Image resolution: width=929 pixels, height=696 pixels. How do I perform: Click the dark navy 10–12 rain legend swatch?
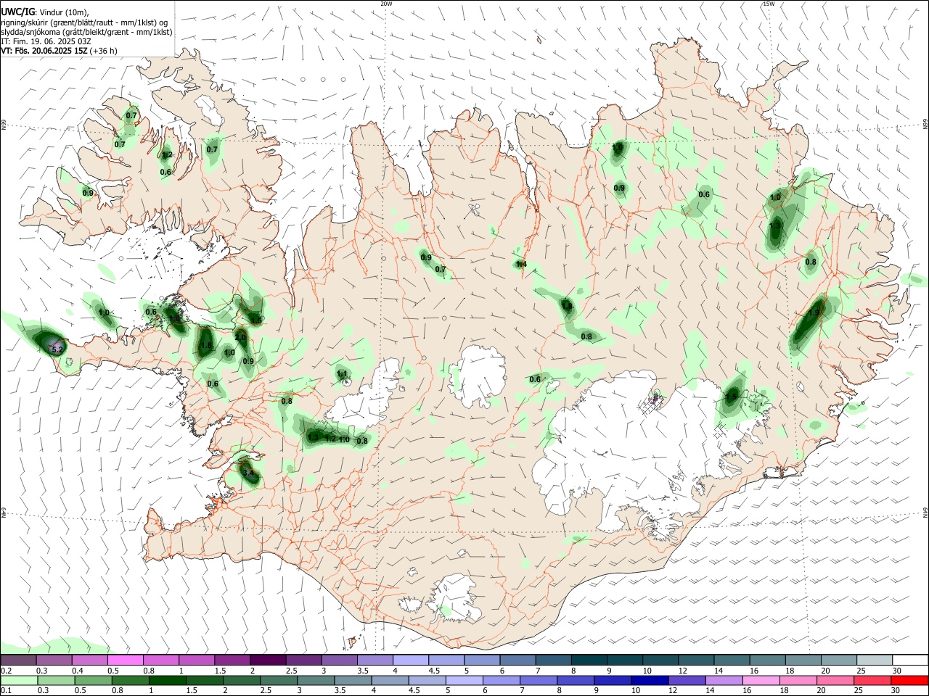click(650, 680)
